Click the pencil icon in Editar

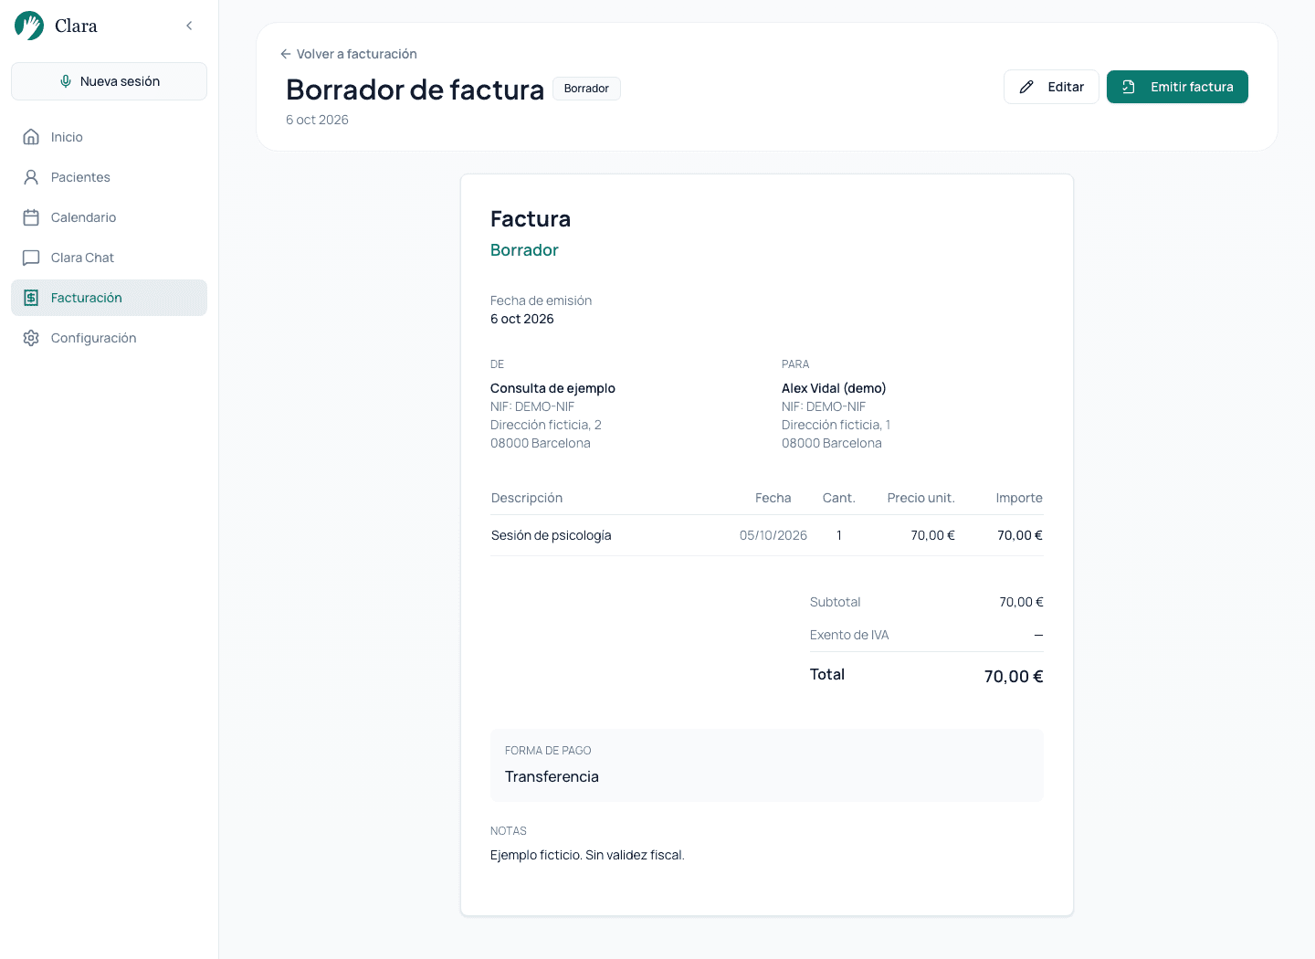pyautogui.click(x=1026, y=87)
